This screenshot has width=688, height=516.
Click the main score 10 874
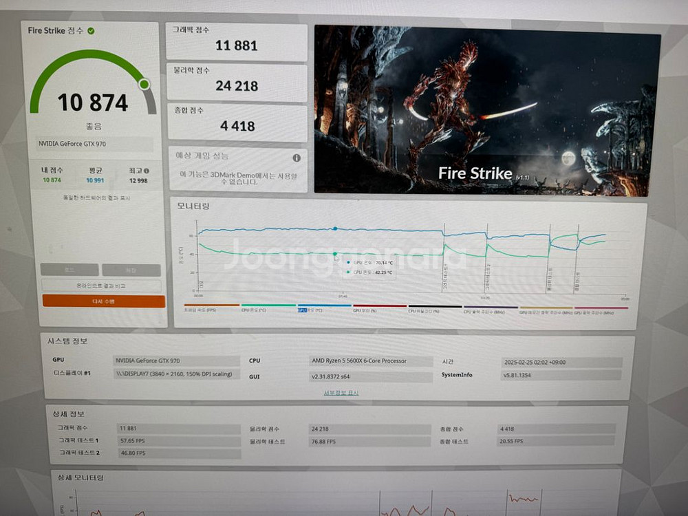[x=93, y=103]
